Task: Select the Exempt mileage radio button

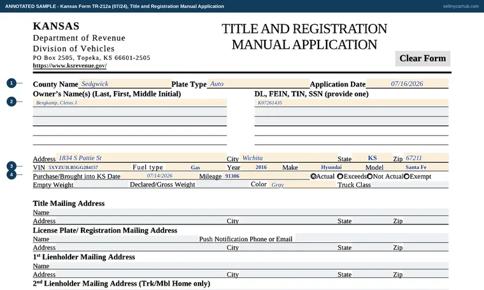Action: point(406,176)
